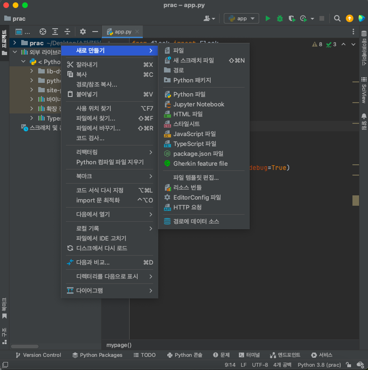Click the orange IDE update icon

tap(350, 18)
